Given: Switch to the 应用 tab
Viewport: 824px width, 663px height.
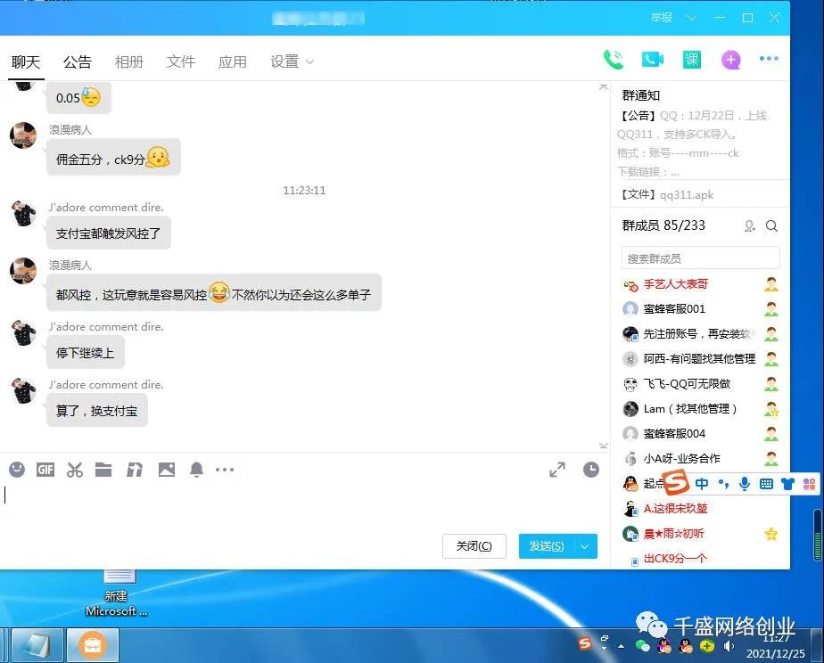Looking at the screenshot, I should pyautogui.click(x=232, y=62).
